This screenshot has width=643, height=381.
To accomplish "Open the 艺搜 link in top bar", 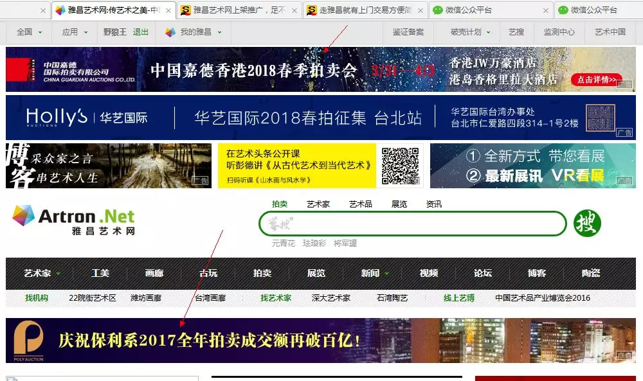I will click(x=516, y=32).
